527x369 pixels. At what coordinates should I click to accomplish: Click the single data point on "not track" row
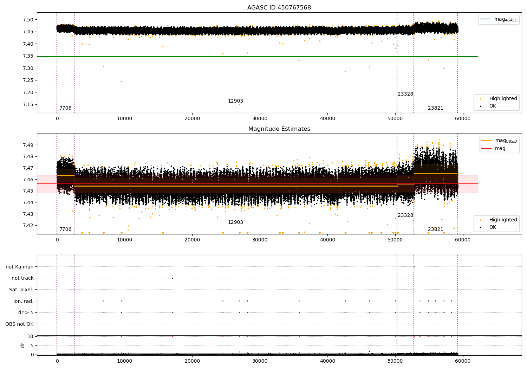173,278
